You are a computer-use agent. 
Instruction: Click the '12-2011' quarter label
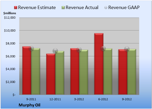(55, 99)
